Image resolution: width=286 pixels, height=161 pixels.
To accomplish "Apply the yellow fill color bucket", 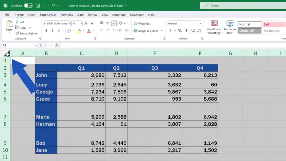I will 79,31.
